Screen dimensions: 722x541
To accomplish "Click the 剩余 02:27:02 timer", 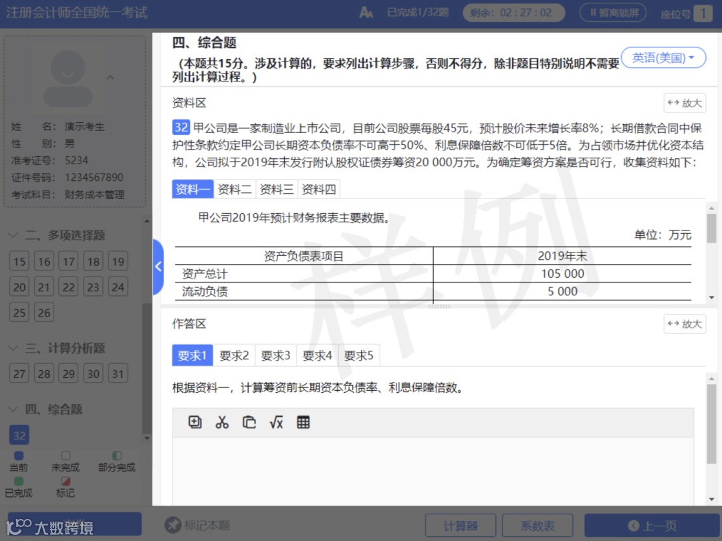I will pyautogui.click(x=513, y=13).
